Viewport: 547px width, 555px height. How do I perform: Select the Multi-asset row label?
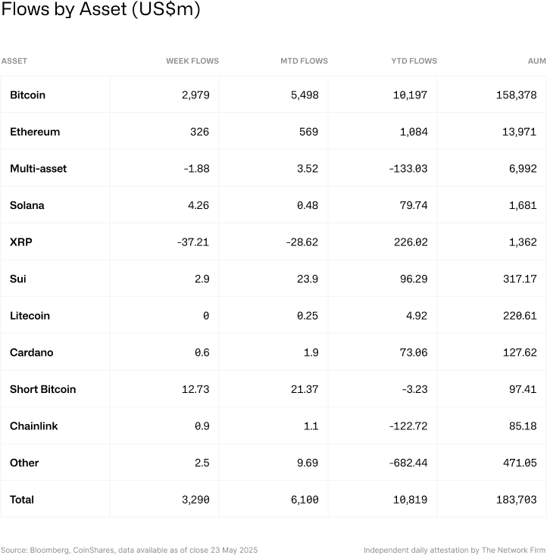[38, 168]
